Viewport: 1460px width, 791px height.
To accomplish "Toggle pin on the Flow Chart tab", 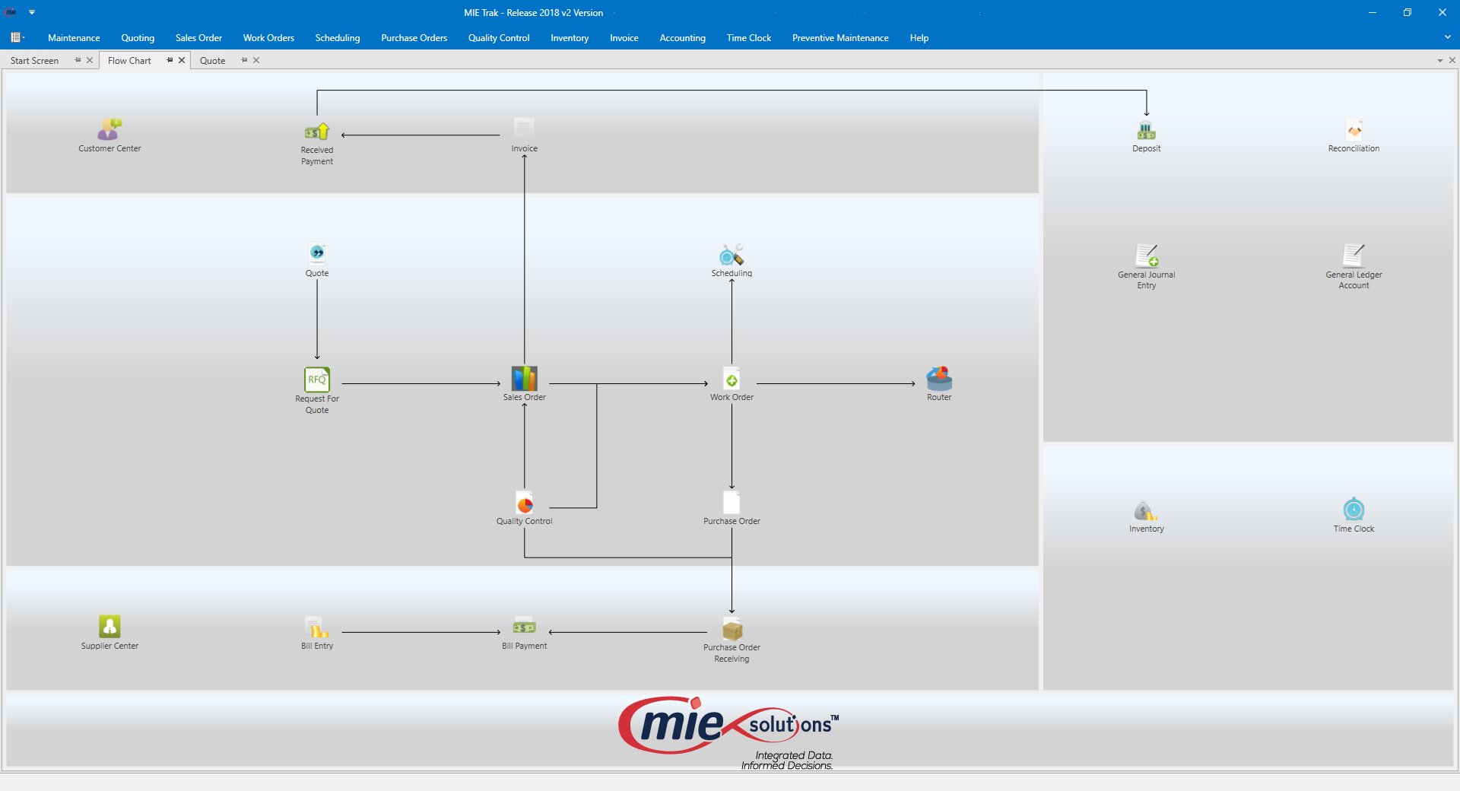I will tap(170, 60).
